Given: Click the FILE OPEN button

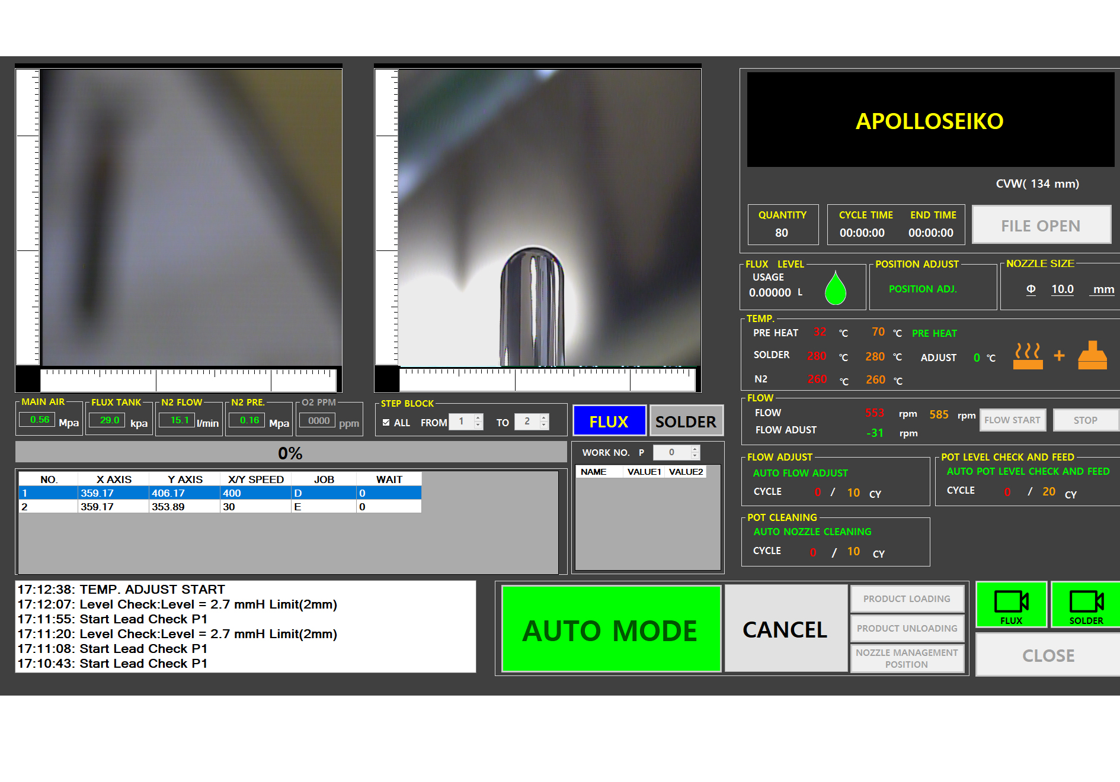Looking at the screenshot, I should (1041, 225).
